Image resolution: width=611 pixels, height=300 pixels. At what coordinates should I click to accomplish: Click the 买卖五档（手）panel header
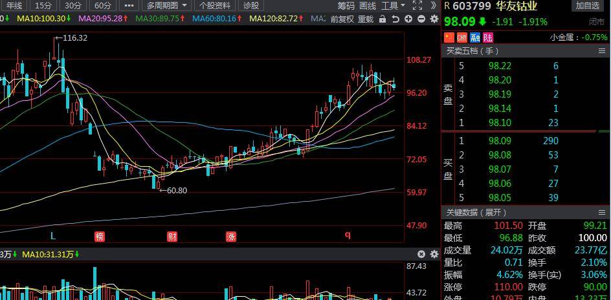(x=526, y=51)
